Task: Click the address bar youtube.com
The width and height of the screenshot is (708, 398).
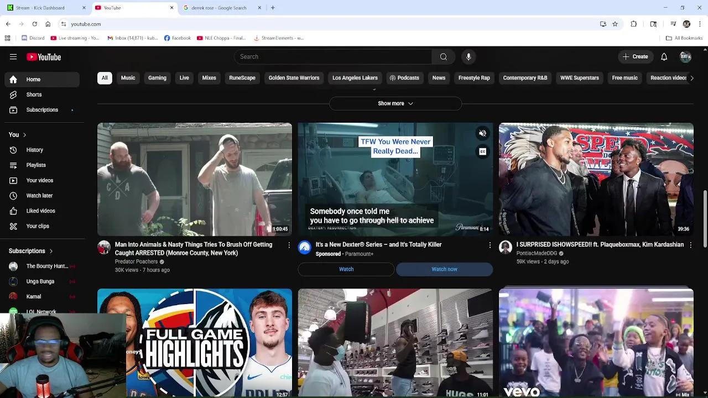Action: tap(86, 24)
